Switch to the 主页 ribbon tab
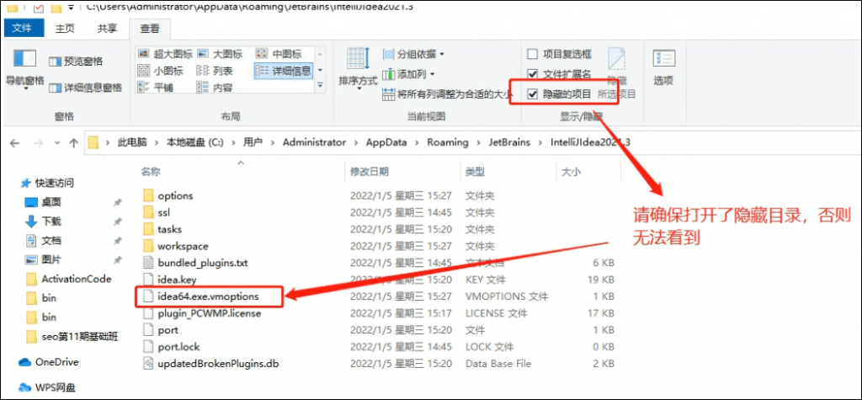The image size is (862, 400). click(x=65, y=29)
